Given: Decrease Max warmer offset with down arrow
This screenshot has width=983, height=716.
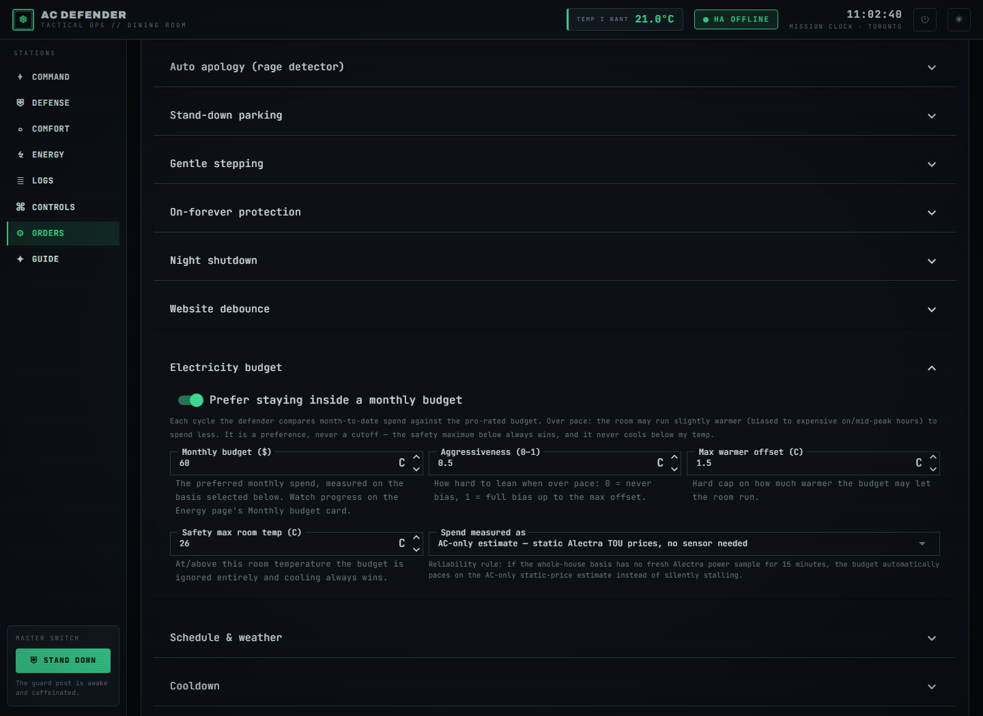Looking at the screenshot, I should (933, 469).
